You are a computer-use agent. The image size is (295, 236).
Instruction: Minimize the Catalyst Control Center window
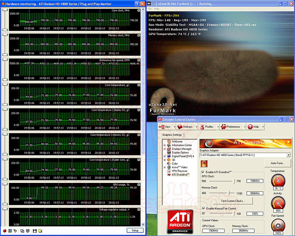(281, 119)
